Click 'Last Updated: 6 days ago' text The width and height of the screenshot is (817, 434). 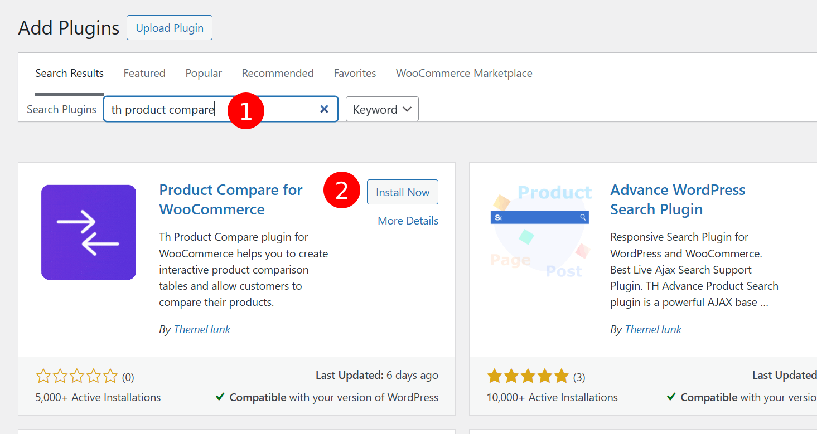(377, 376)
